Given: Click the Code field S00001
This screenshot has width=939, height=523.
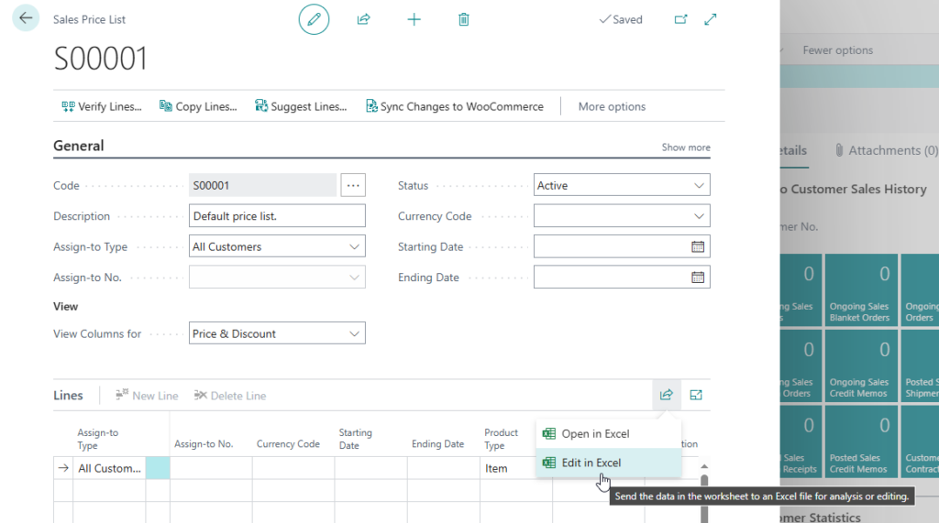Looking at the screenshot, I should click(x=262, y=186).
